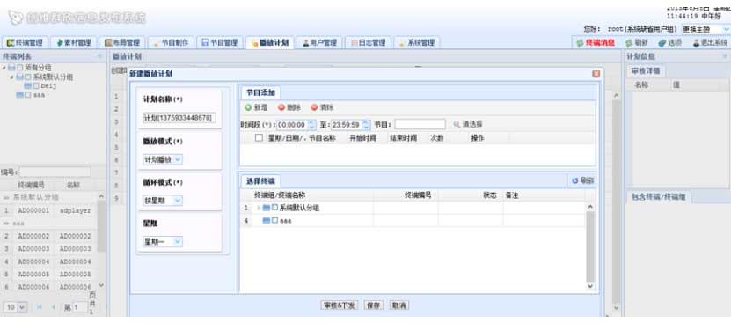The image size is (731, 323).
Task: Select the AD000003 terminal row
Action: (48, 249)
